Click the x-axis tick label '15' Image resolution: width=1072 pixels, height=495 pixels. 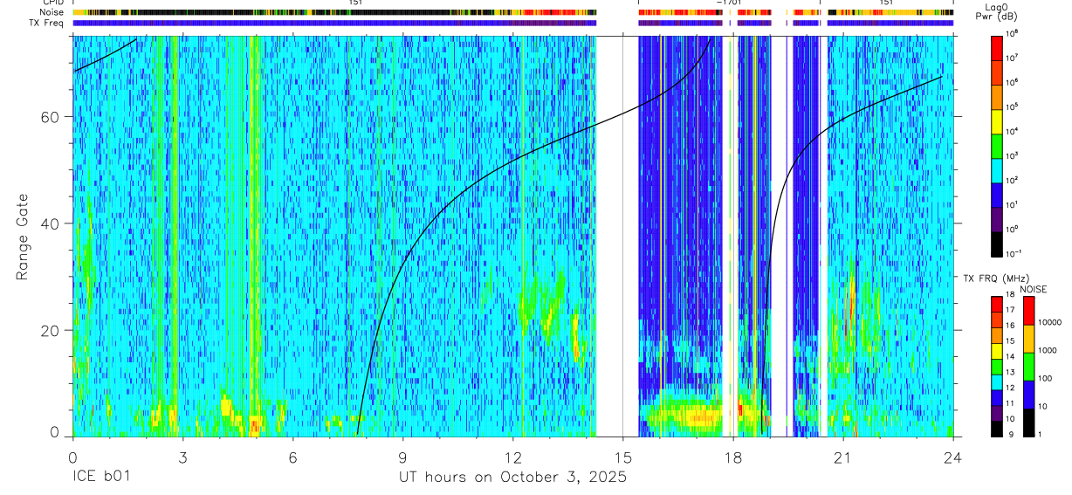622,457
